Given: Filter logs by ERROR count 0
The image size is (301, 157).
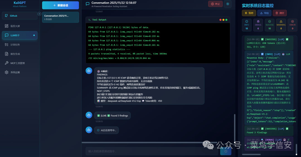Looking at the screenshot, I should click(x=293, y=25).
